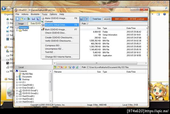Expand the Documents node in Local tree

pos(17,77)
